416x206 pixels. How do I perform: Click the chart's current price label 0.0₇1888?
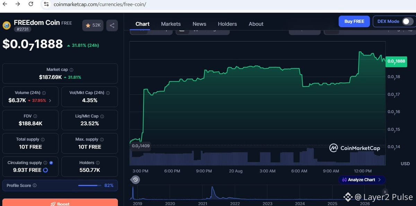(x=396, y=61)
